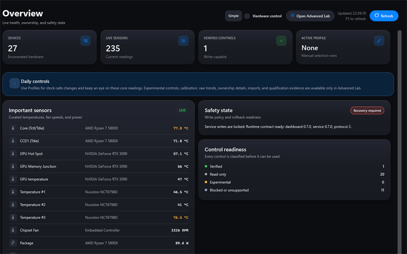Click the Live Sensors card chip icon
407x254 pixels.
click(x=183, y=41)
